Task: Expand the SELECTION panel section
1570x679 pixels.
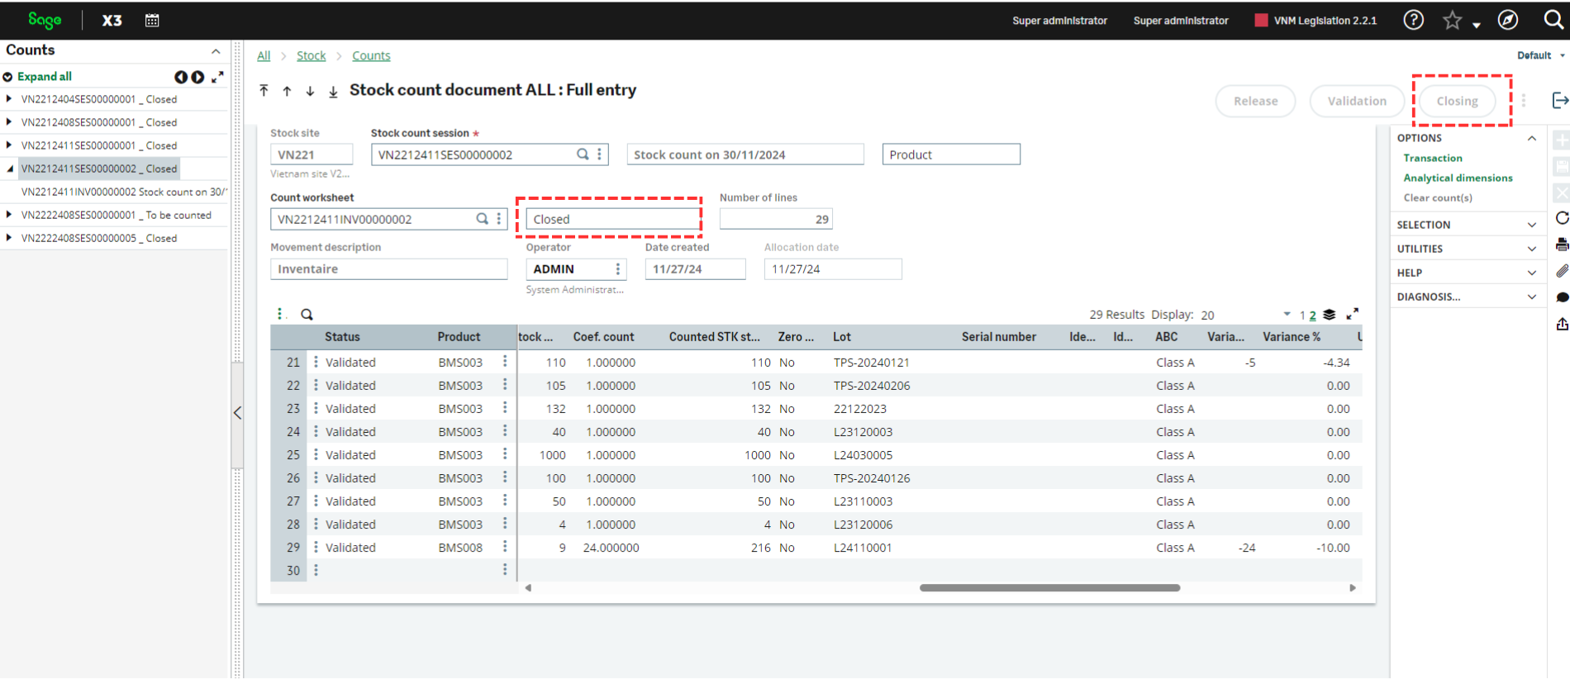Action: click(x=1467, y=225)
